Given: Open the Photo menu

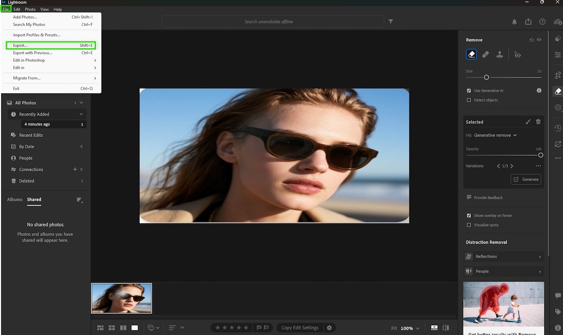Looking at the screenshot, I should [x=30, y=9].
